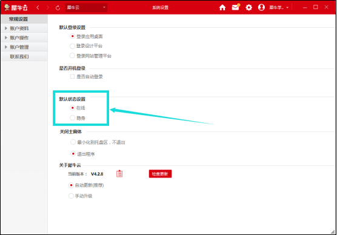Open the mail messages icon
This screenshot has width=337, height=235.
tap(236, 7)
